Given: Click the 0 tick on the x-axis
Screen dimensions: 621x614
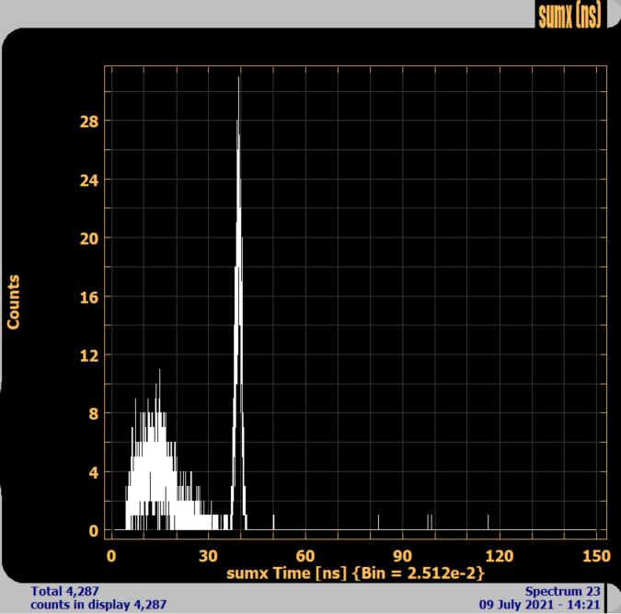Looking at the screenshot, I should pos(111,555).
